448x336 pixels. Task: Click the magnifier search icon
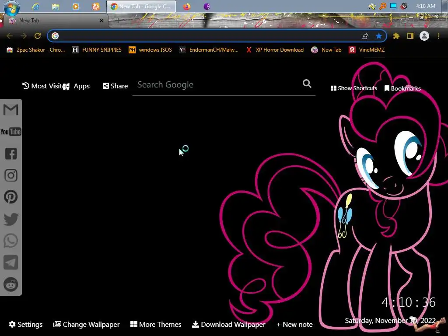pos(307,84)
